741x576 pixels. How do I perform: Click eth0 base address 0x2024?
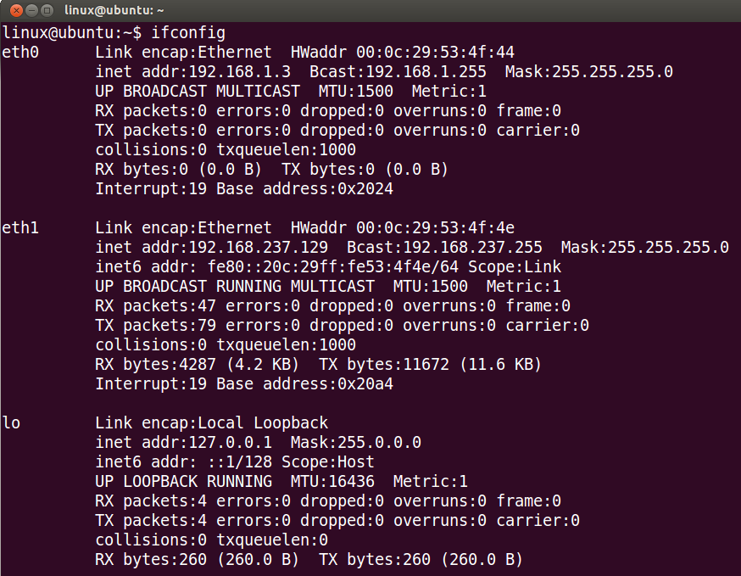(x=365, y=188)
